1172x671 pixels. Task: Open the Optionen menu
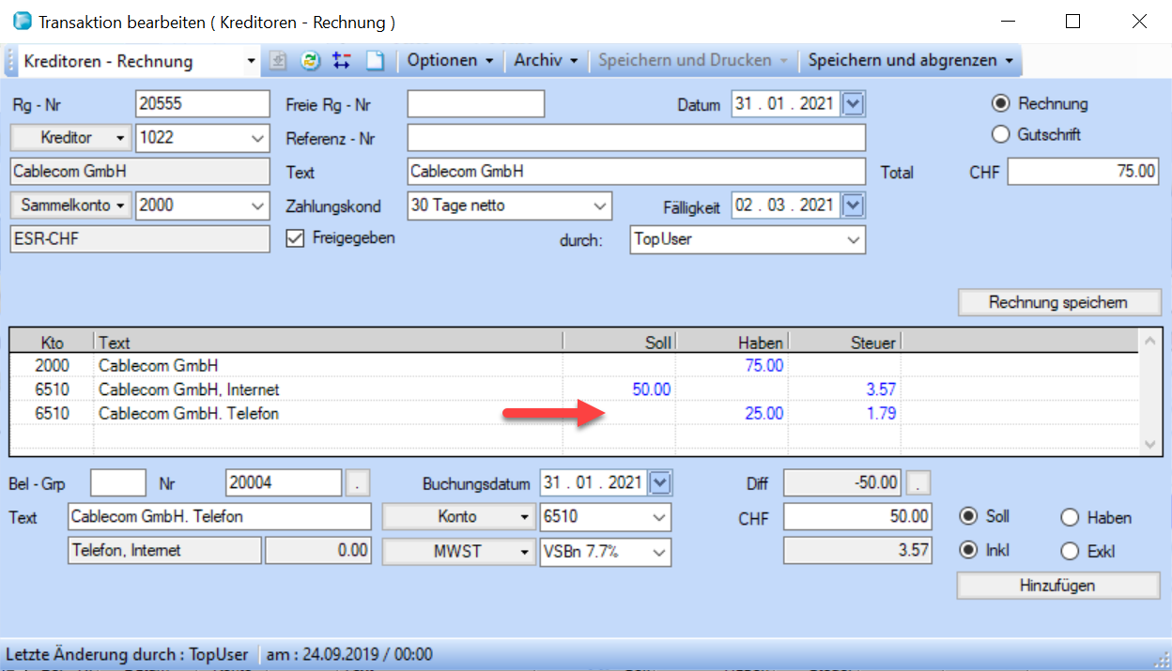click(450, 61)
